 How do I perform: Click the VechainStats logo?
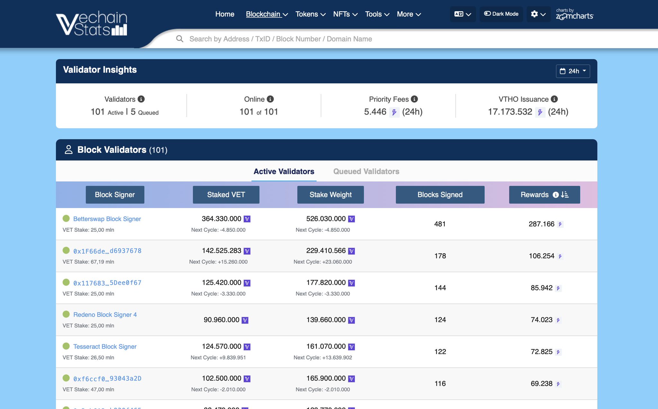pyautogui.click(x=92, y=23)
